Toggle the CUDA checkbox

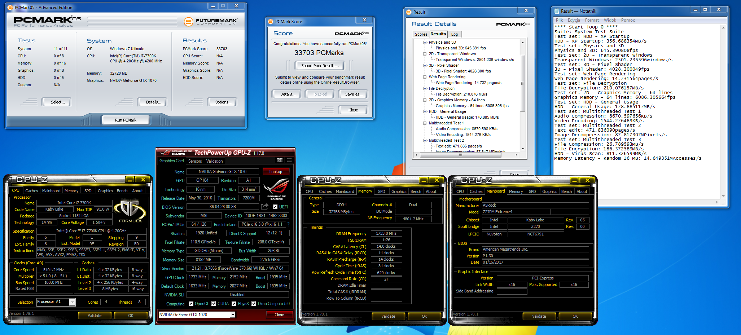(x=214, y=304)
